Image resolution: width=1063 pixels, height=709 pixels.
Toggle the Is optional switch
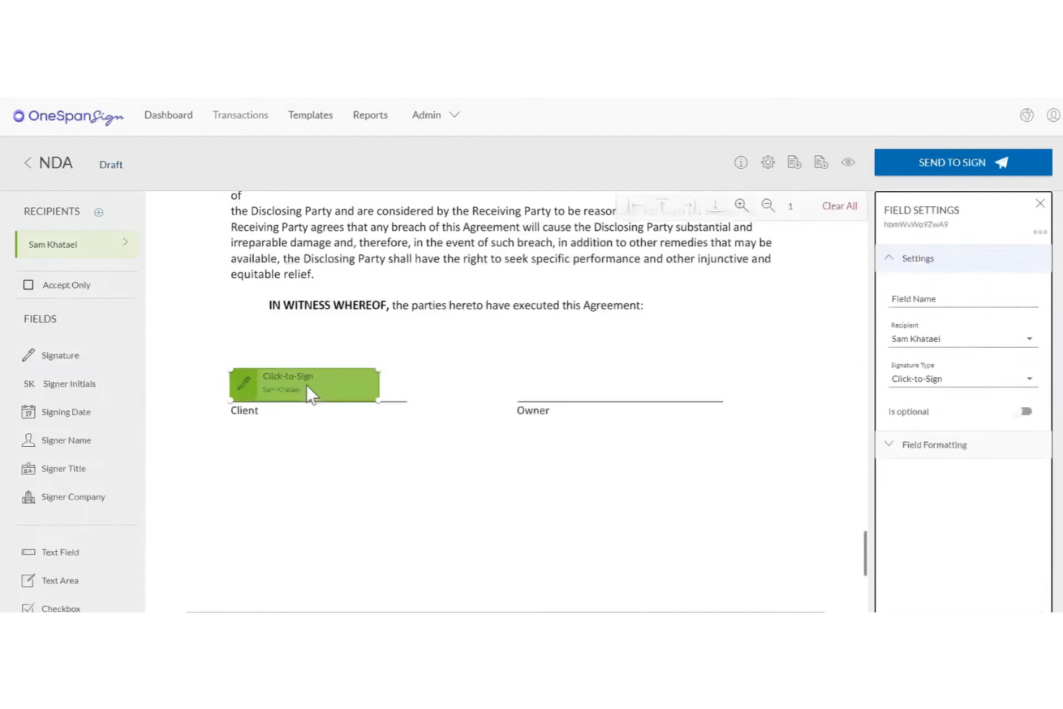pyautogui.click(x=1026, y=411)
